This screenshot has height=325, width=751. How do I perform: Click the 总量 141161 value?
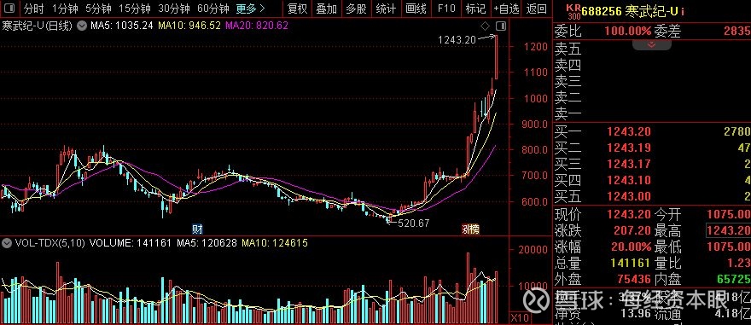pos(631,263)
